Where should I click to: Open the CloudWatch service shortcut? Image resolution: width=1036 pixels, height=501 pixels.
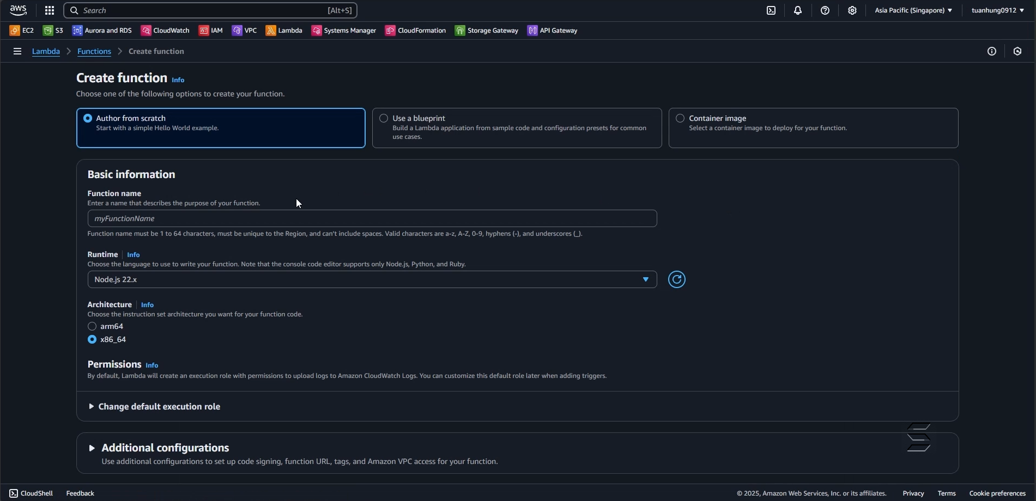pyautogui.click(x=165, y=30)
